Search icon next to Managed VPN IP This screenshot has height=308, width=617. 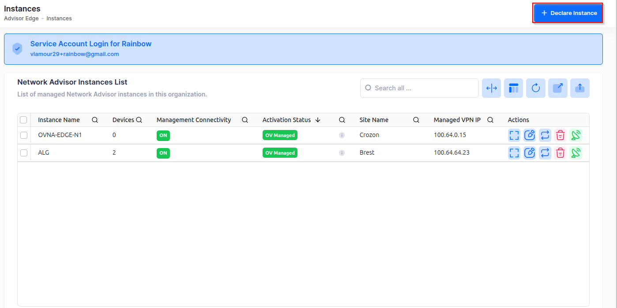coord(490,120)
